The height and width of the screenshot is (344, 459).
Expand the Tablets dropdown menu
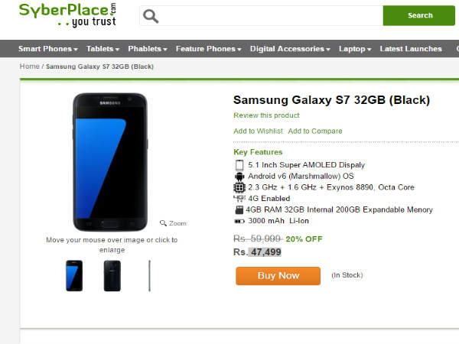click(x=103, y=49)
